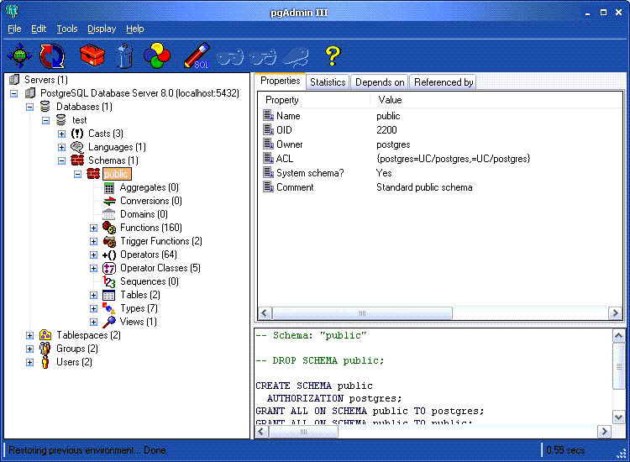Click the red create object toolbar icon
The width and height of the screenshot is (630, 462).
coord(92,56)
